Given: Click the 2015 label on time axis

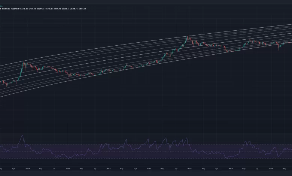Looking at the screenshot, I should point(68,169).
